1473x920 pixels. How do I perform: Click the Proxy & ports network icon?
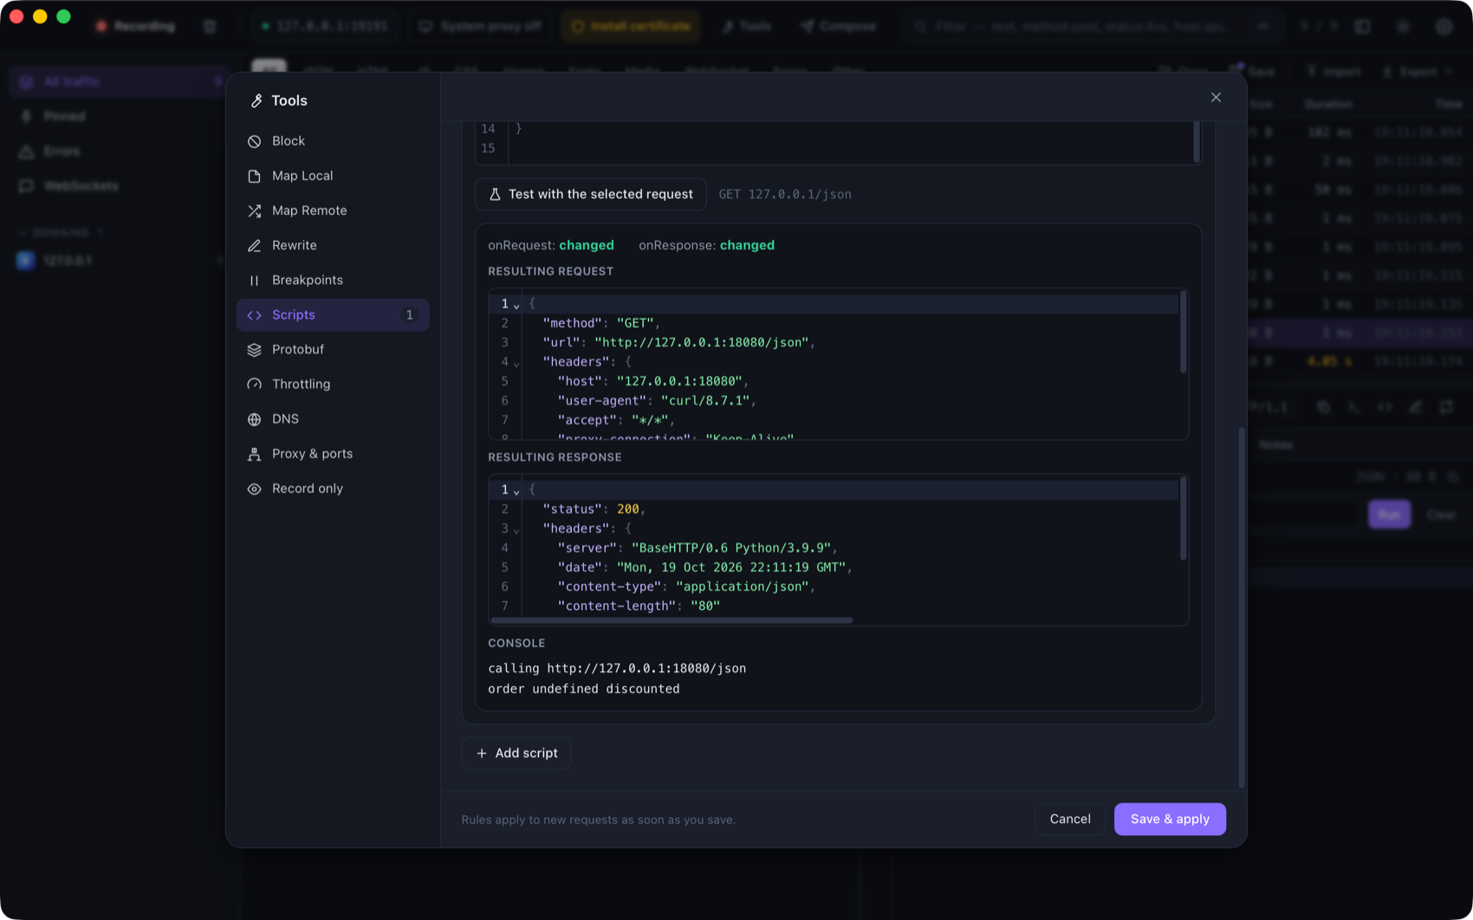pos(254,454)
